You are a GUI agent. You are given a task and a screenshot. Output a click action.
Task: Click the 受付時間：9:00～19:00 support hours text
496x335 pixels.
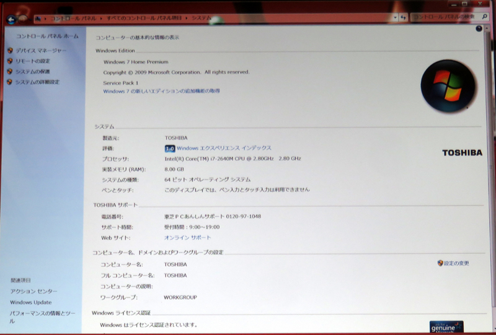coord(192,227)
